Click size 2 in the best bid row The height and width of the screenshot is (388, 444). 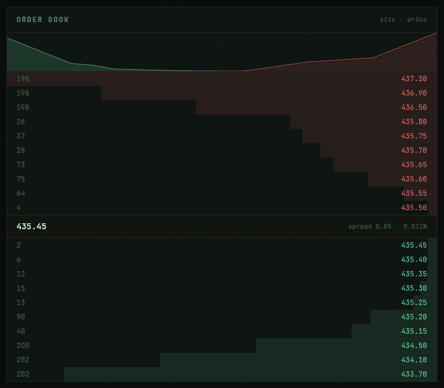(18, 245)
